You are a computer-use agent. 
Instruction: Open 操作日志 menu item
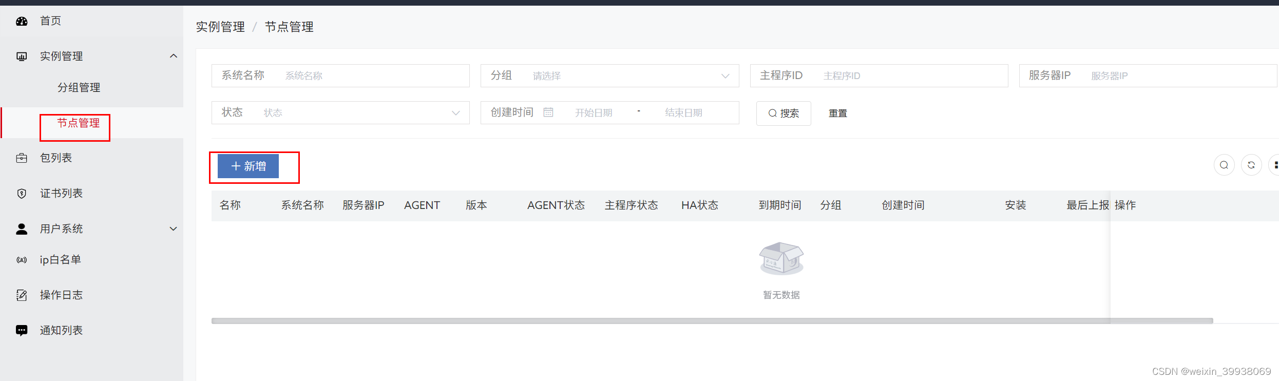62,295
